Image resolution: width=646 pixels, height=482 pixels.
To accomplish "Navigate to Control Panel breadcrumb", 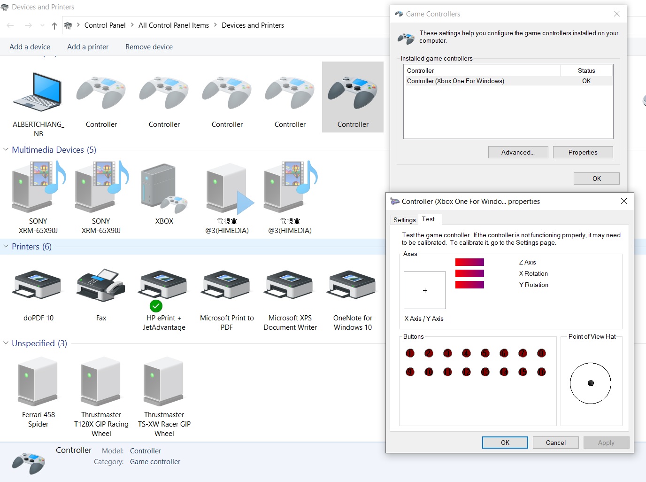I will tap(105, 25).
